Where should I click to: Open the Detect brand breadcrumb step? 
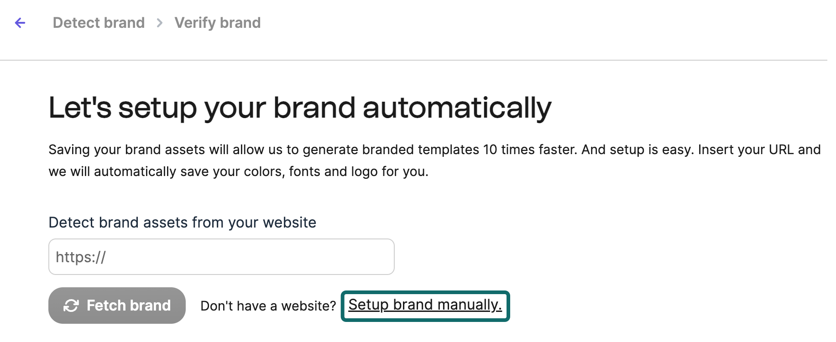coord(99,22)
